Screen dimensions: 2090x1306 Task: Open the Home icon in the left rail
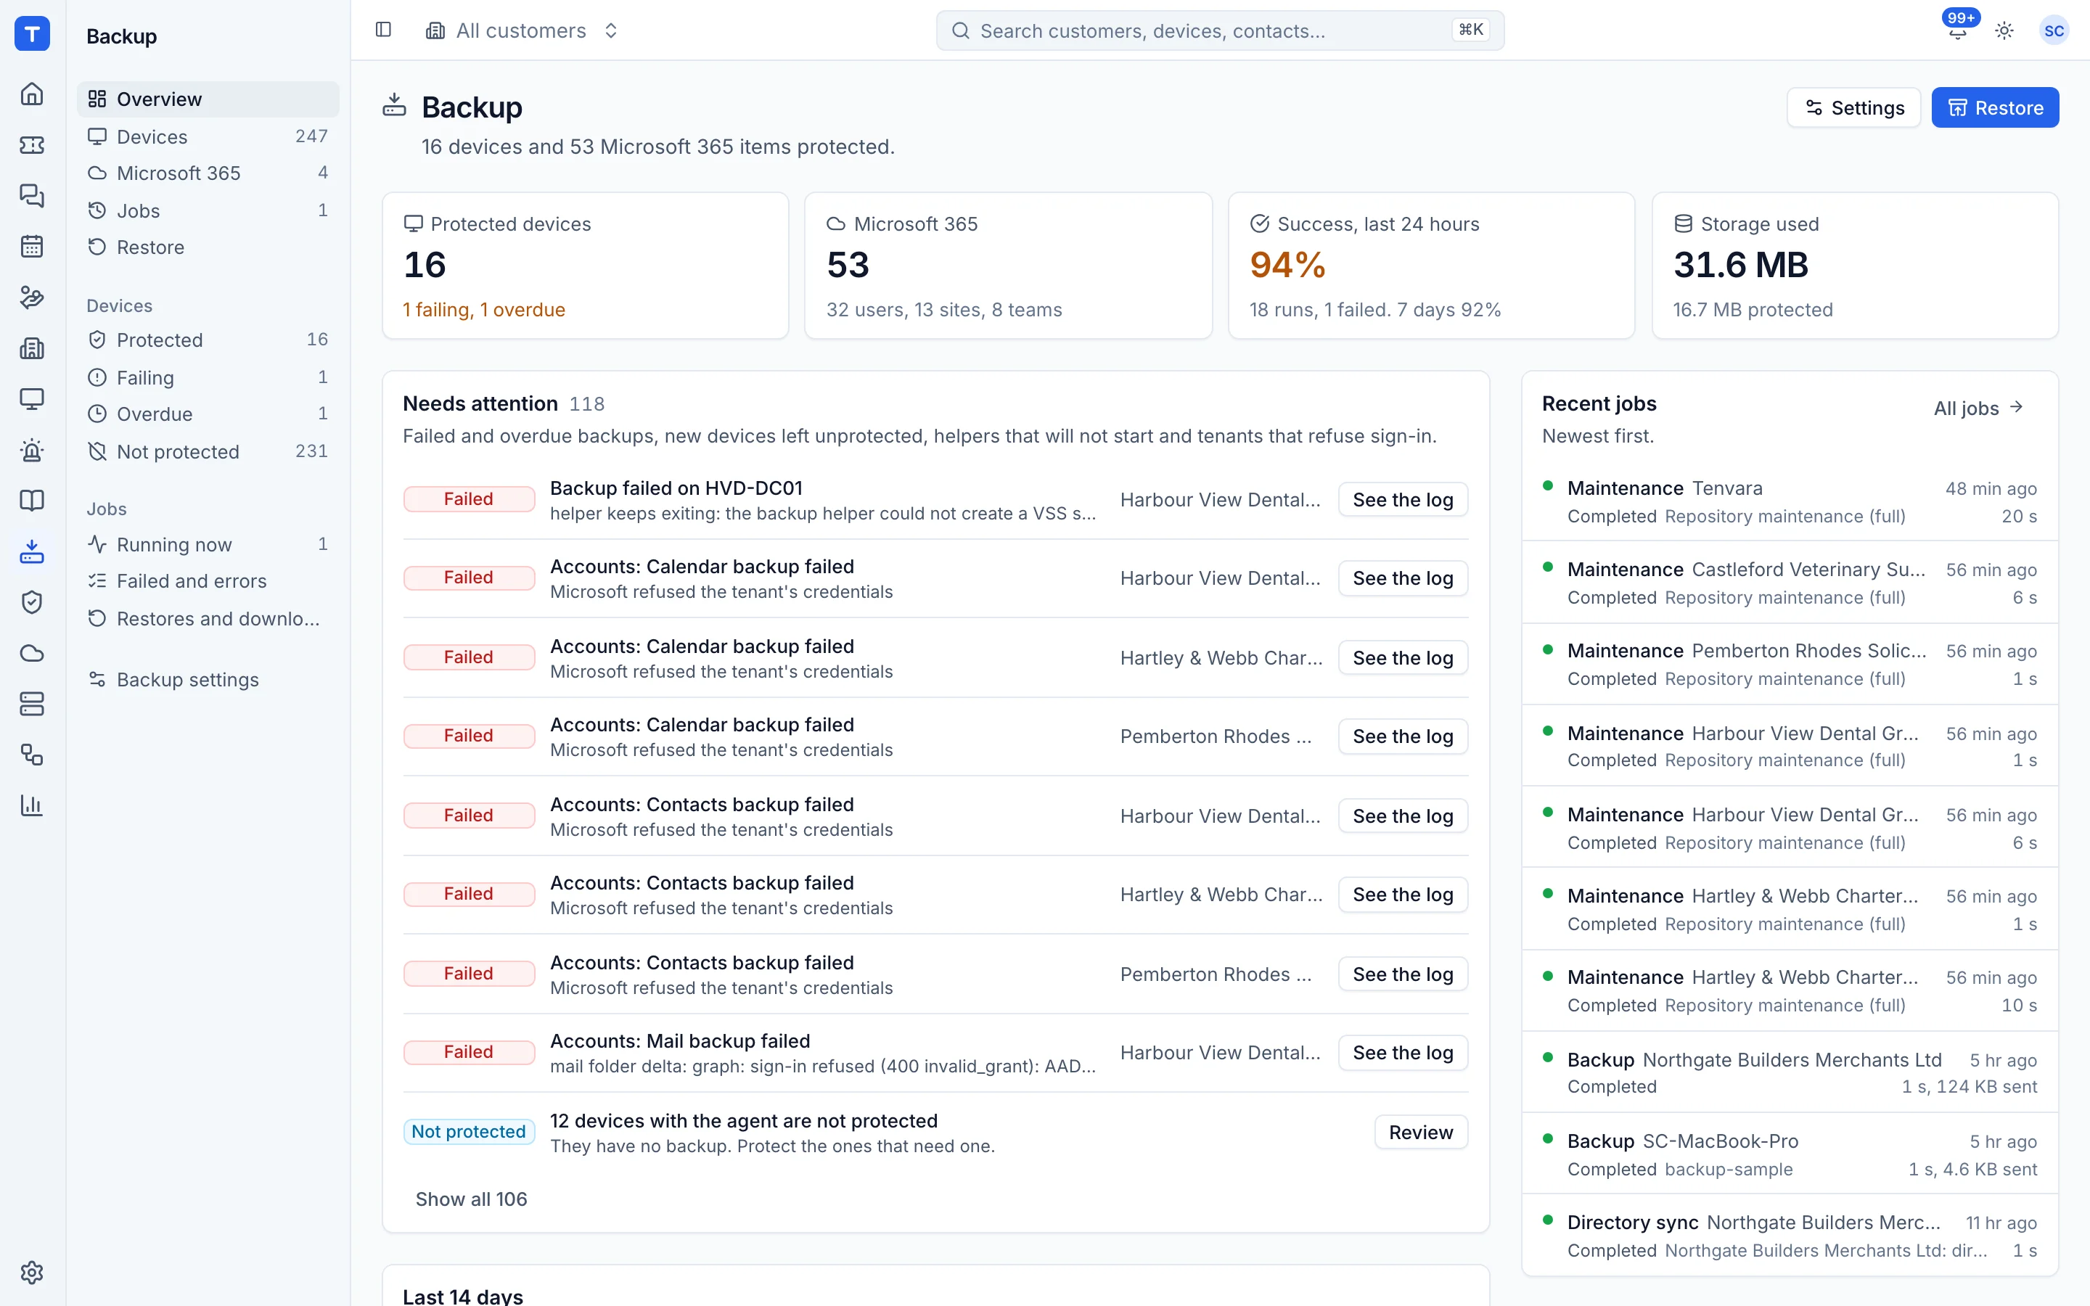32,94
